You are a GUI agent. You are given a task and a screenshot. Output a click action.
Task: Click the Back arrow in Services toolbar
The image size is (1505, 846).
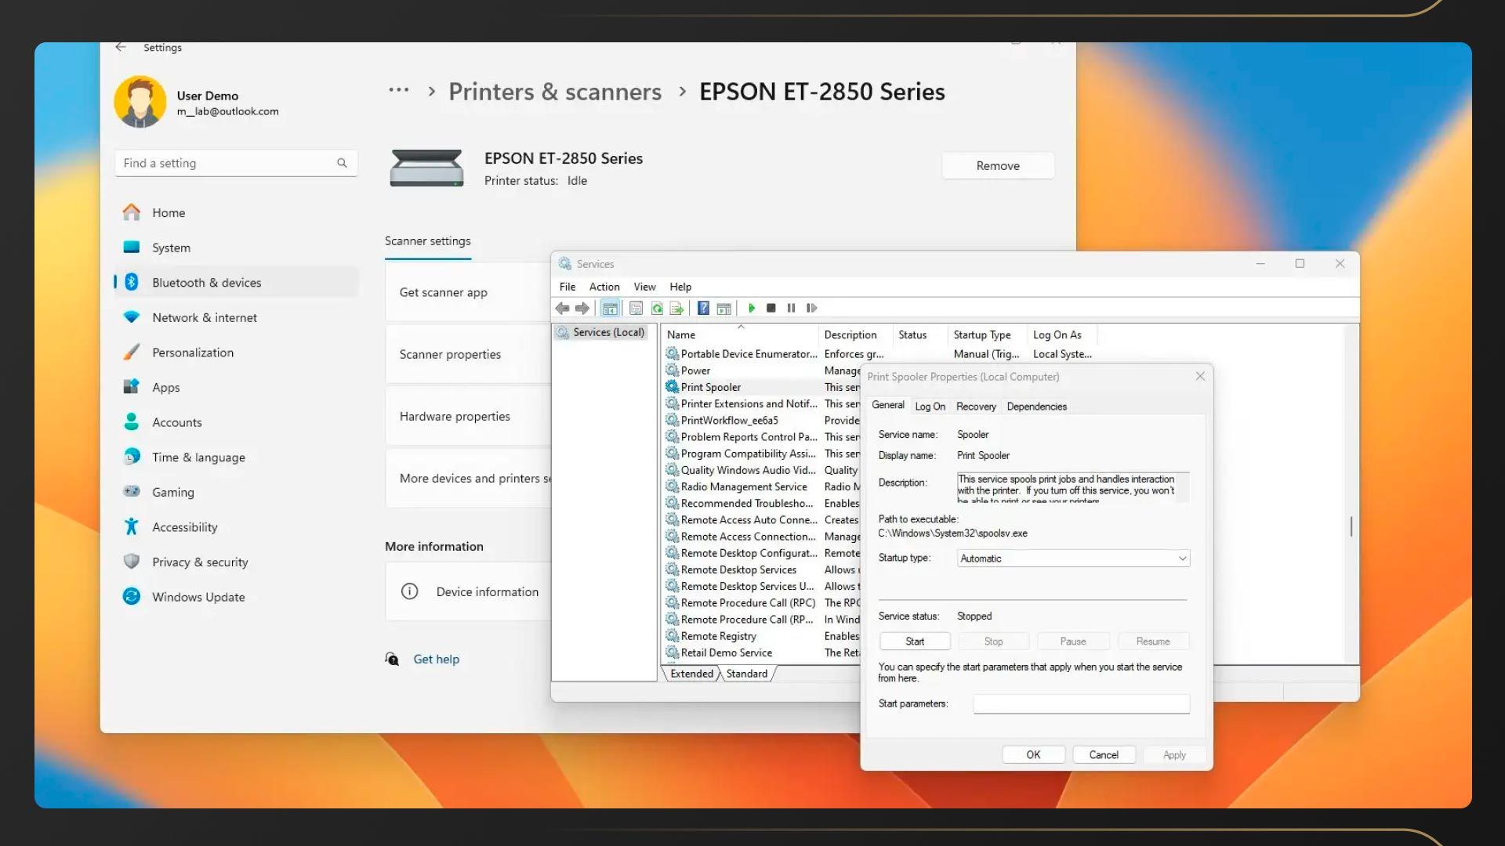click(x=562, y=309)
